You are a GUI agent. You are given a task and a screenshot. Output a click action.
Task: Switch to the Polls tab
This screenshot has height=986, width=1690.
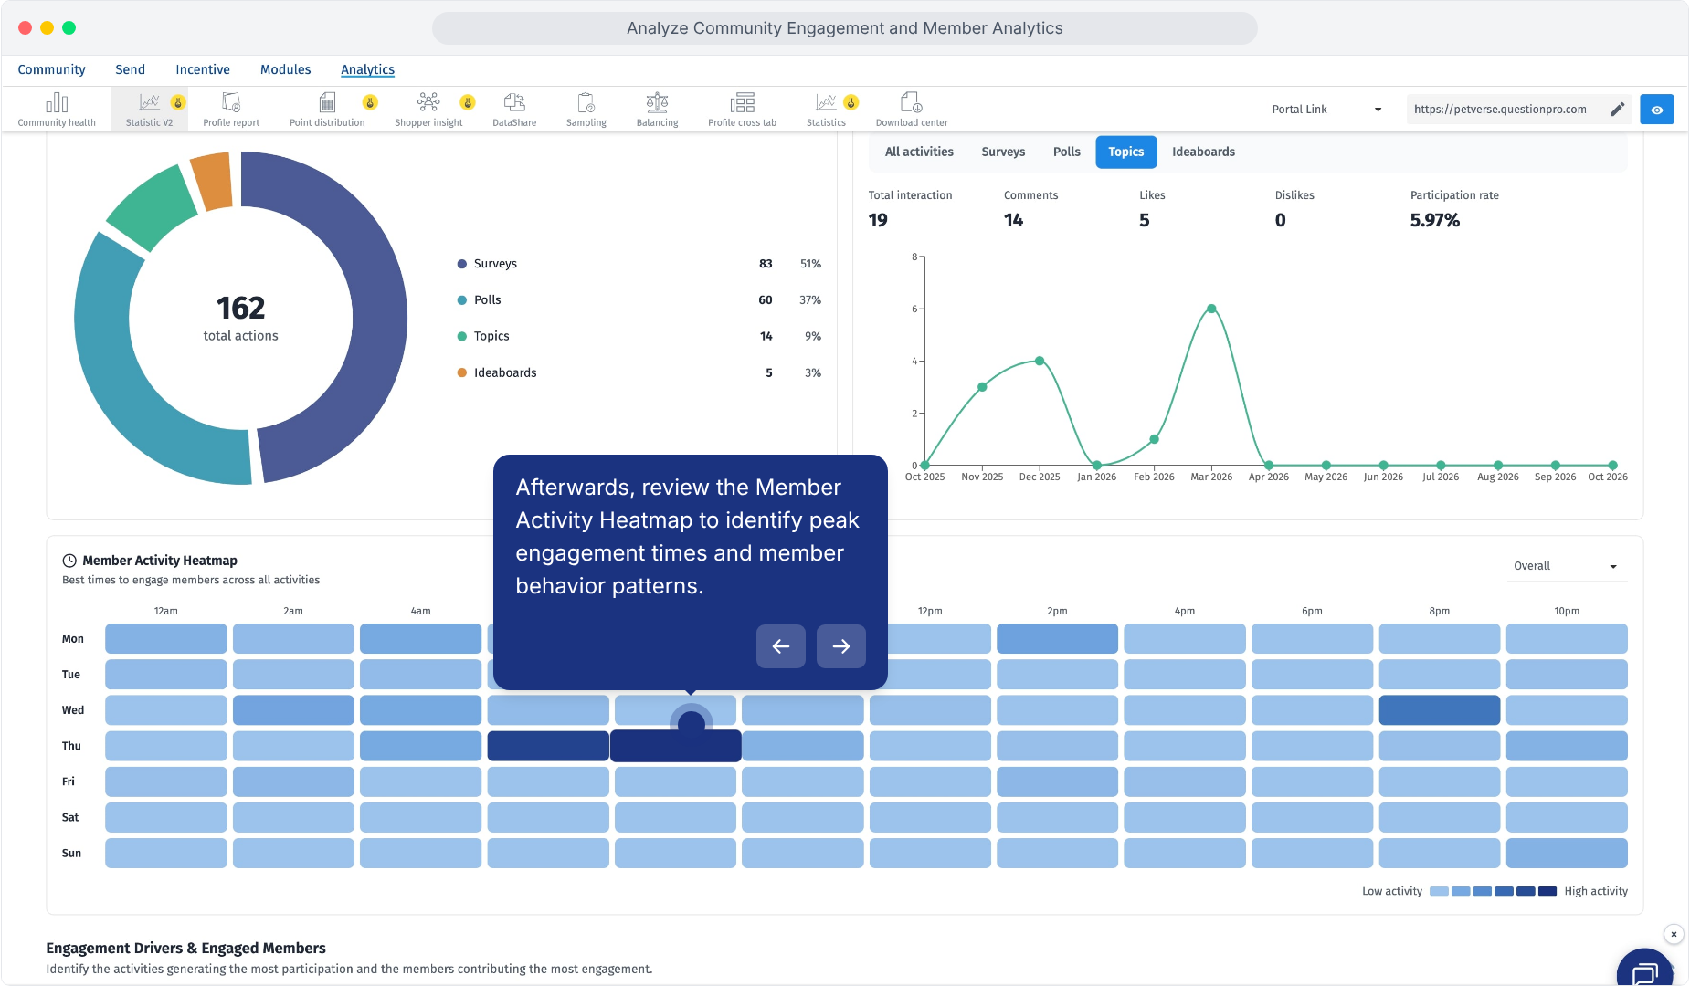[1066, 152]
